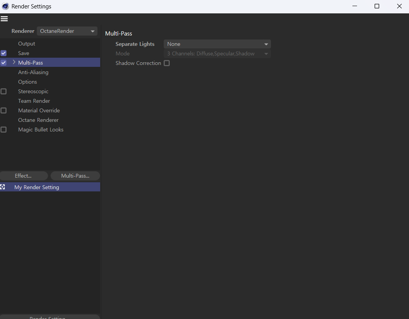The width and height of the screenshot is (409, 319).
Task: Minimize the Render Settings window
Action: (x=354, y=6)
